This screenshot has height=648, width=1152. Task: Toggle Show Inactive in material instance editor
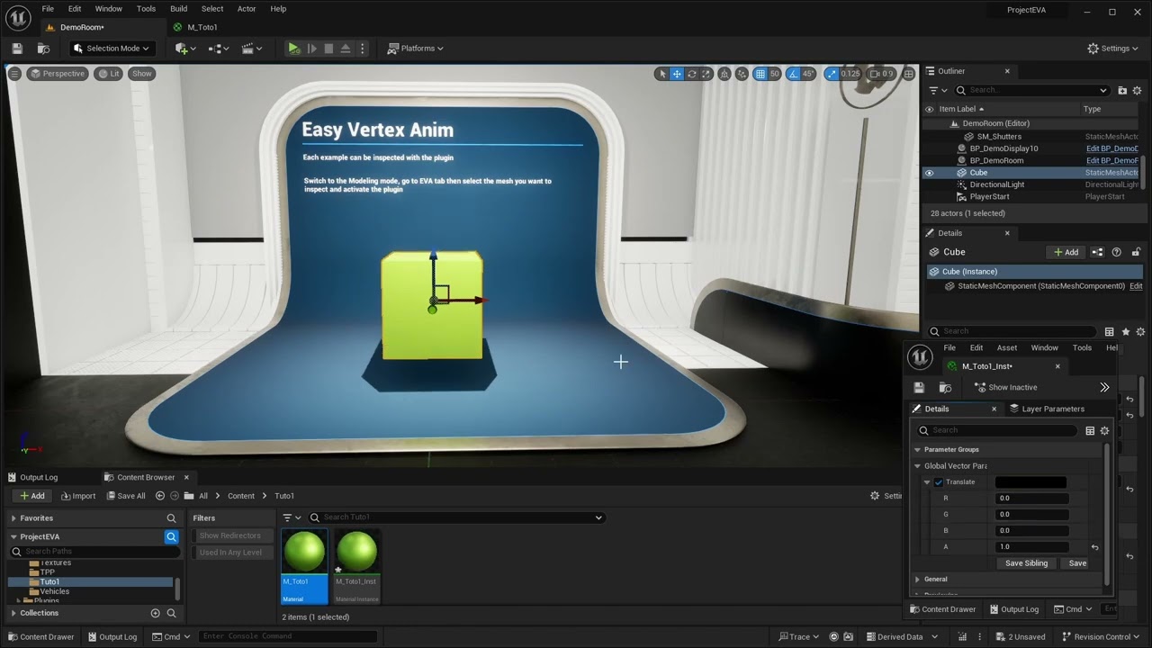(1005, 387)
